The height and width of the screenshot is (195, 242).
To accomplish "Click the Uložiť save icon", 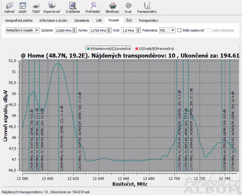I will 22,7.
